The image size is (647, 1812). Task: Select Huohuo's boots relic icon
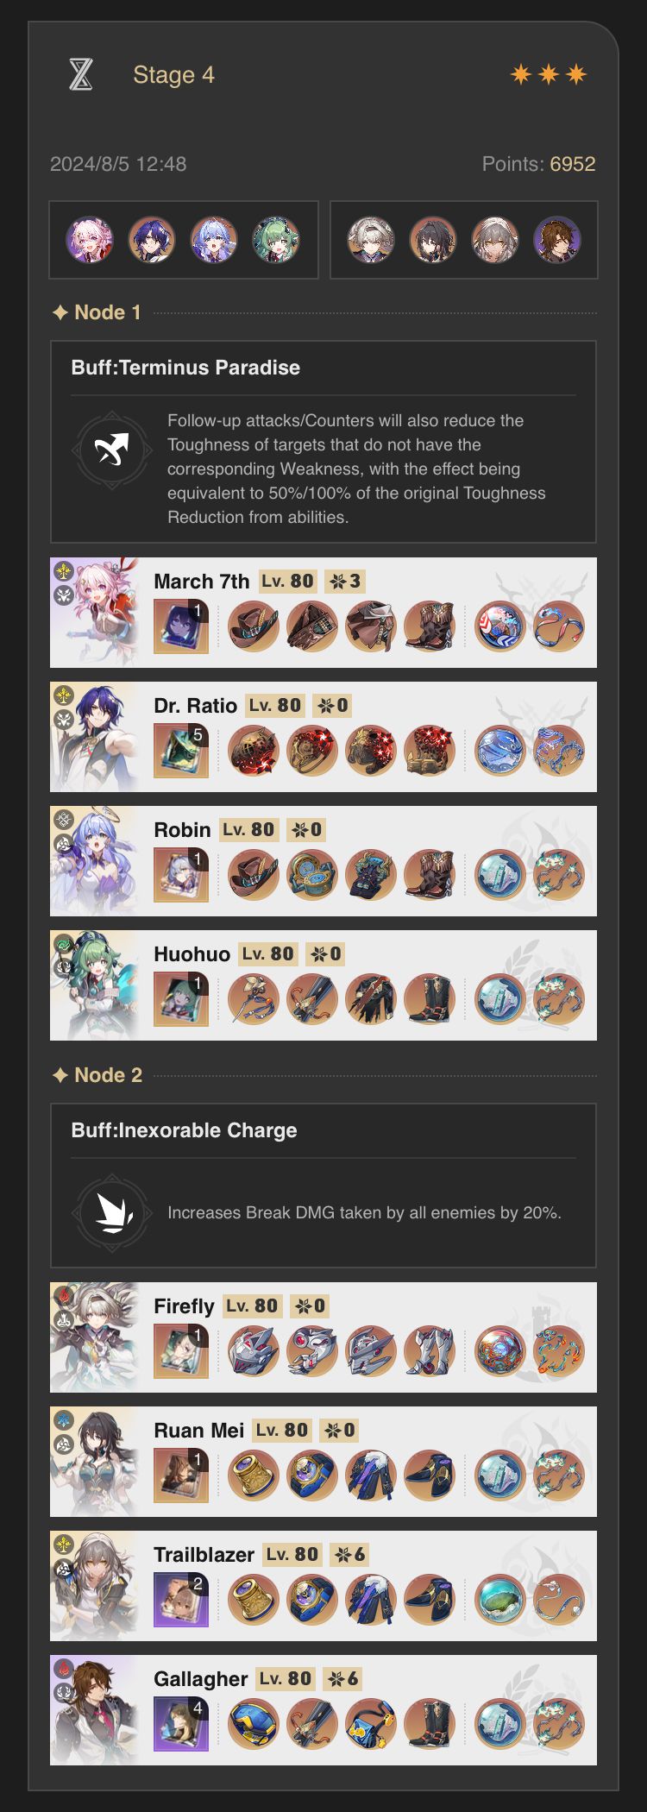430,999
